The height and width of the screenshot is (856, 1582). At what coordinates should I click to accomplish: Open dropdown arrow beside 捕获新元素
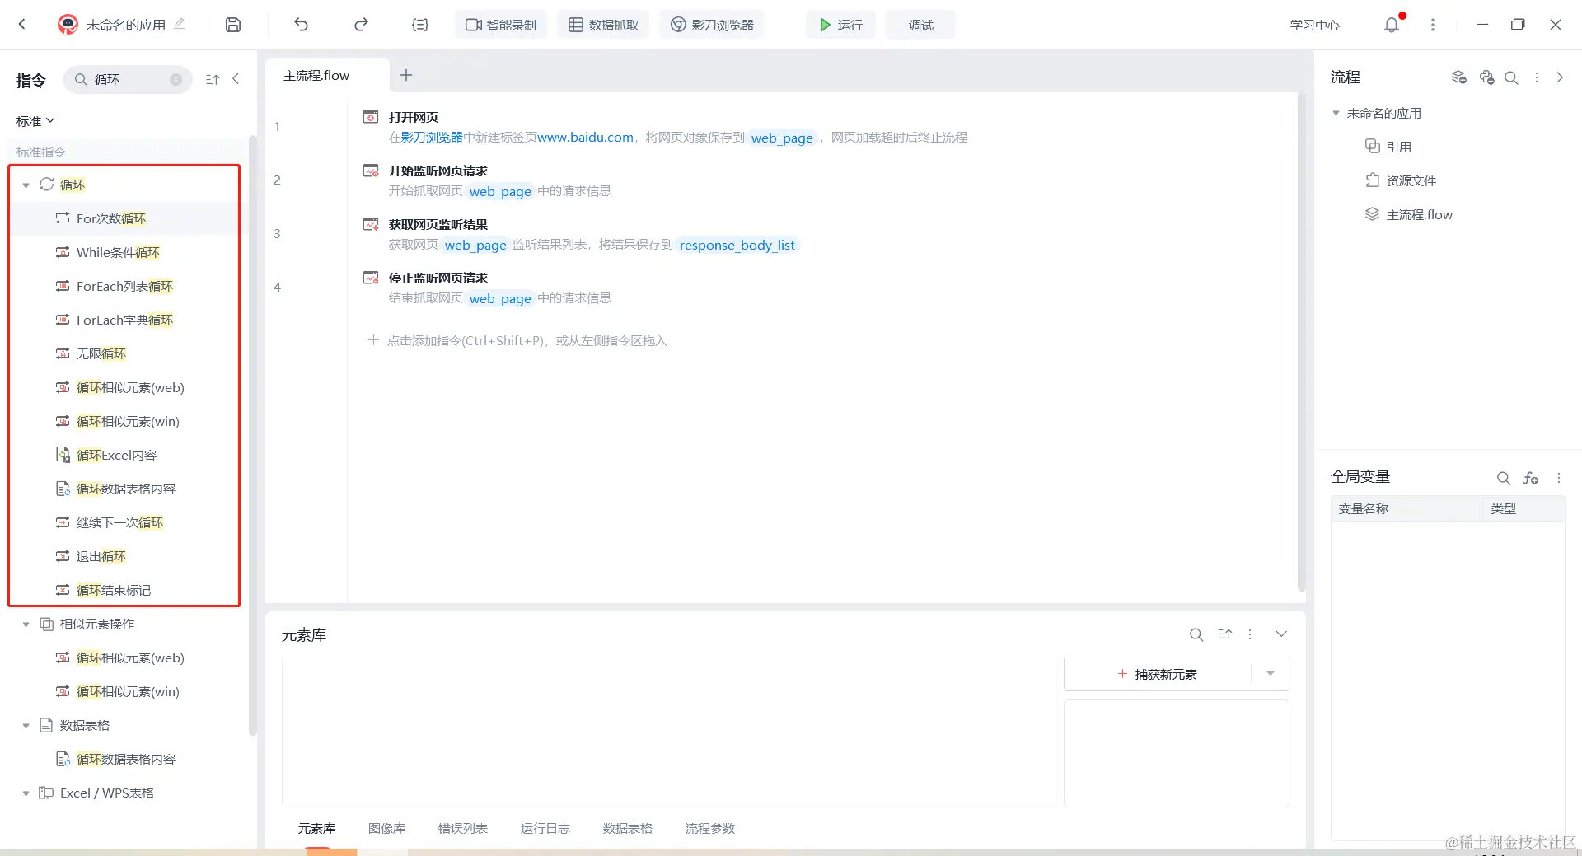[x=1271, y=674]
